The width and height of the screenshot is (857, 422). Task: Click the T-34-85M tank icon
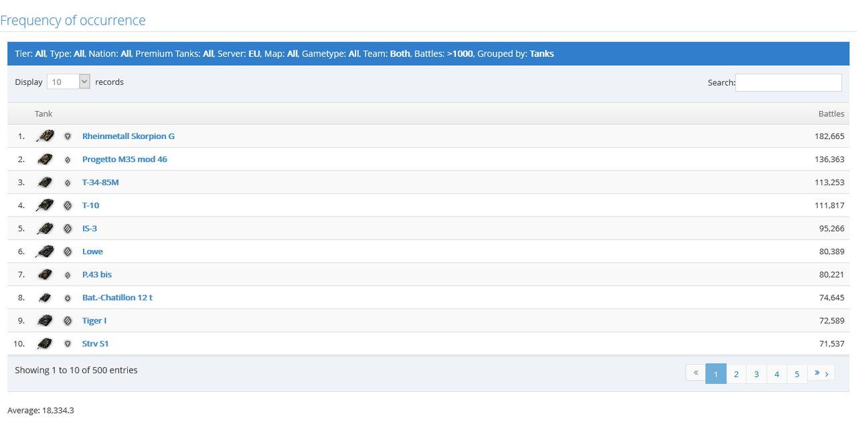[x=46, y=182]
